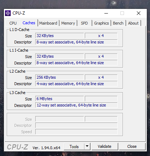
Task: Show the About tab
Action: [133, 23]
